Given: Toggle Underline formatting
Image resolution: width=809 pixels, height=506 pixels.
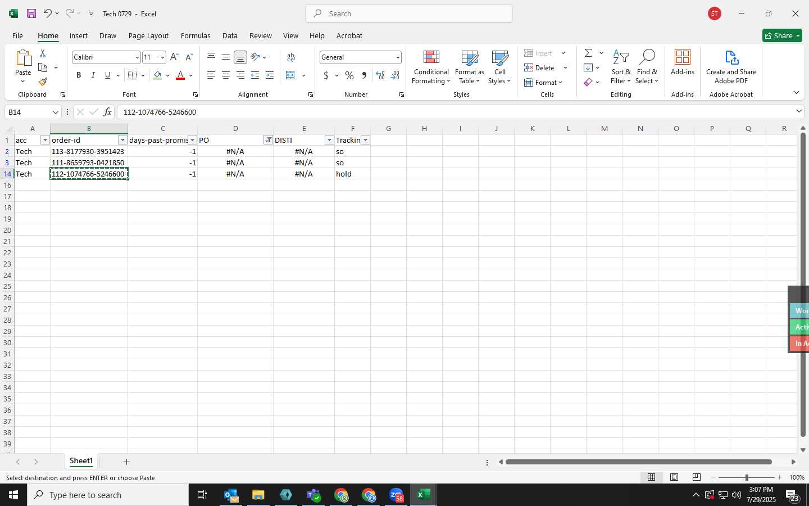Looking at the screenshot, I should coord(107,75).
